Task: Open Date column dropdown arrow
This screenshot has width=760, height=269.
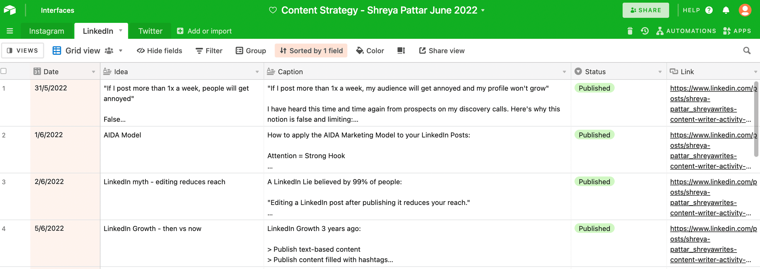Action: point(93,72)
